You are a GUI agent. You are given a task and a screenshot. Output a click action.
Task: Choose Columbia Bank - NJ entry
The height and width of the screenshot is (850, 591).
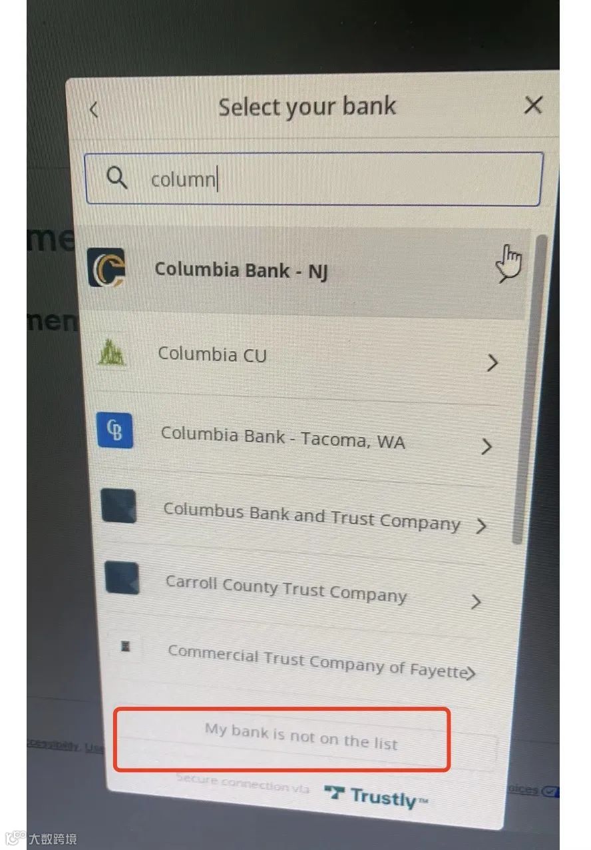305,271
